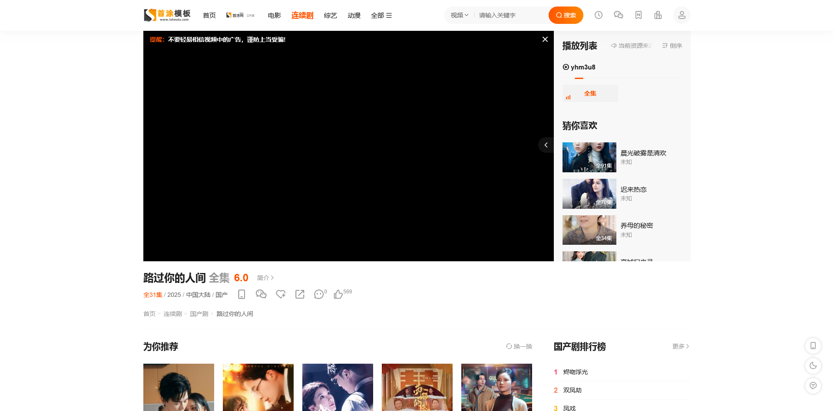This screenshot has width=834, height=411.
Task: Expand the 简介 synopsis section
Action: [x=265, y=278]
